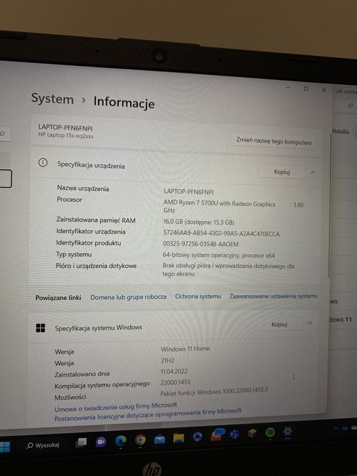The height and width of the screenshot is (476, 357).
Task: Select product ID 00325-97256-03548-AAOEM
Action: pyautogui.click(x=201, y=244)
